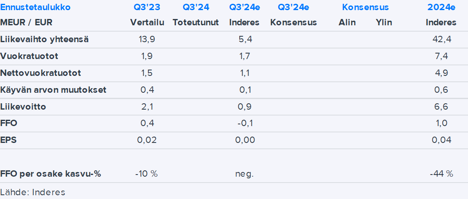468x199 pixels.
Task: Select the Q3'23 column header
Action: tap(147, 7)
